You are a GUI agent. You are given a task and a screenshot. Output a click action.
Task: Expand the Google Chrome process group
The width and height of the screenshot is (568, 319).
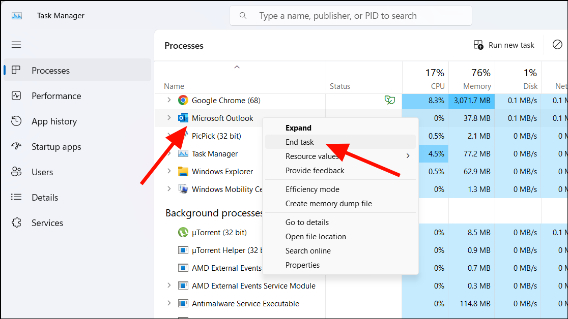(x=169, y=100)
